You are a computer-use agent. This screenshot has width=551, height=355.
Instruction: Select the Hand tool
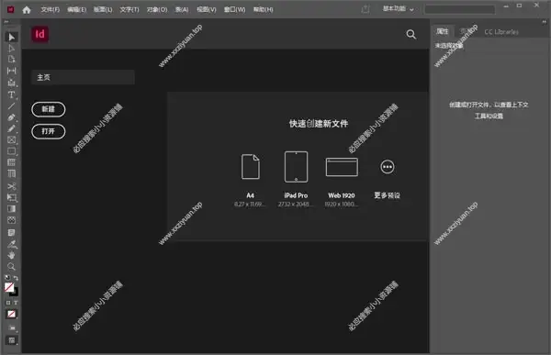pos(11,255)
